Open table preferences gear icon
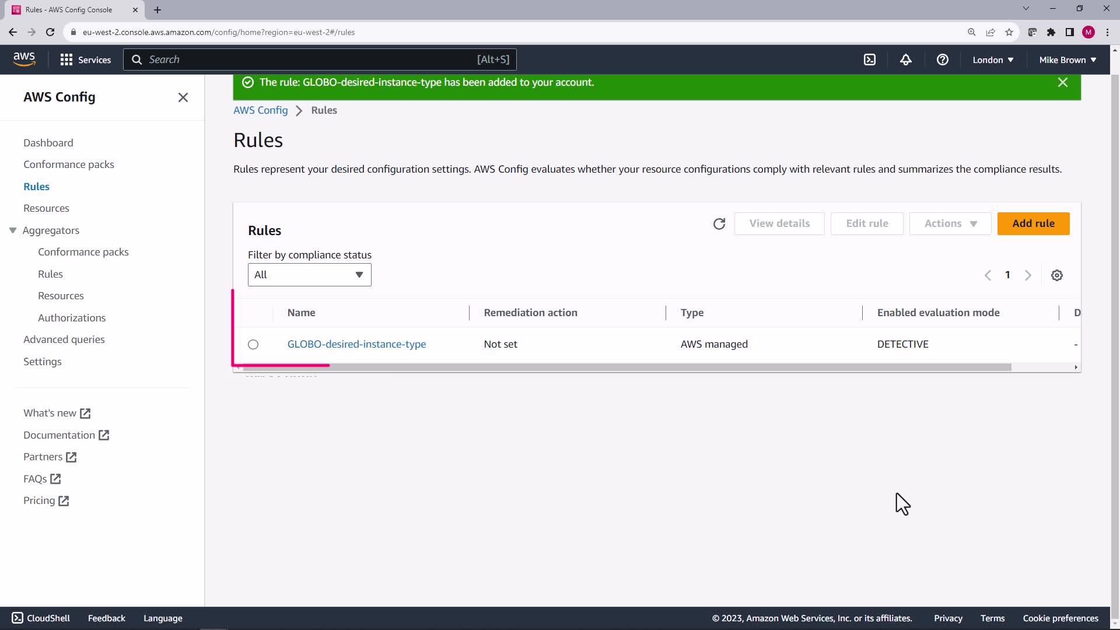Screen dimensions: 1120x630 tap(1056, 275)
